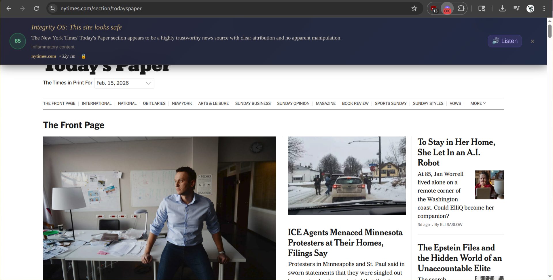Open the media controls icon
This screenshot has height=280, width=553.
516,8
